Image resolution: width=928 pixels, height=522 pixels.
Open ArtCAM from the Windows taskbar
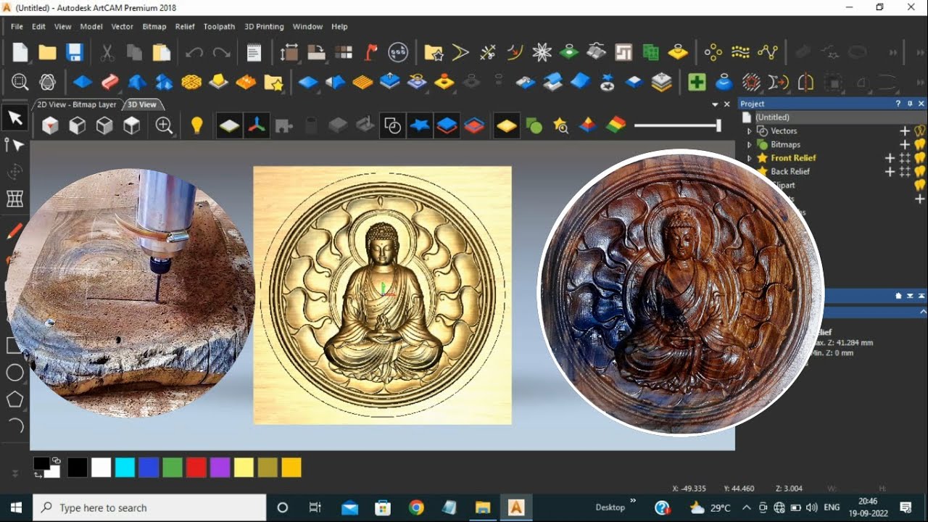pyautogui.click(x=516, y=507)
